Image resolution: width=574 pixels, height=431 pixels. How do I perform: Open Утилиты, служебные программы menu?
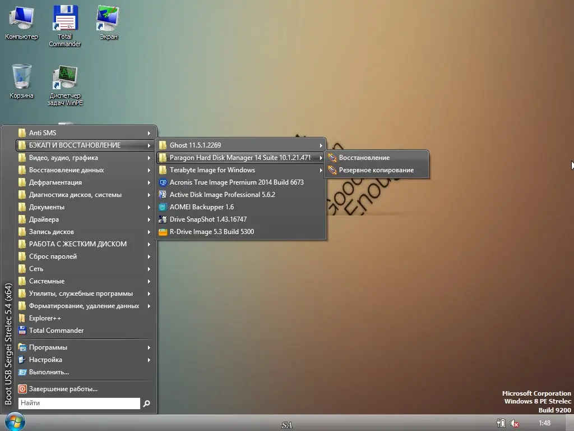click(x=85, y=294)
